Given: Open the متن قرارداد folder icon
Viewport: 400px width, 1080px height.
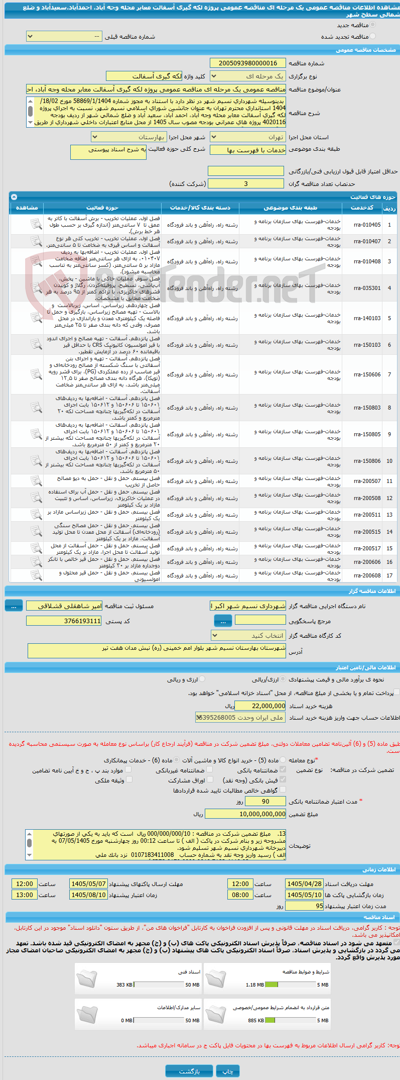Looking at the screenshot, I should pos(216,1014).
